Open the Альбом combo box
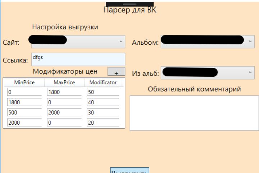Viewport: 259px width, 173px height. (208, 42)
